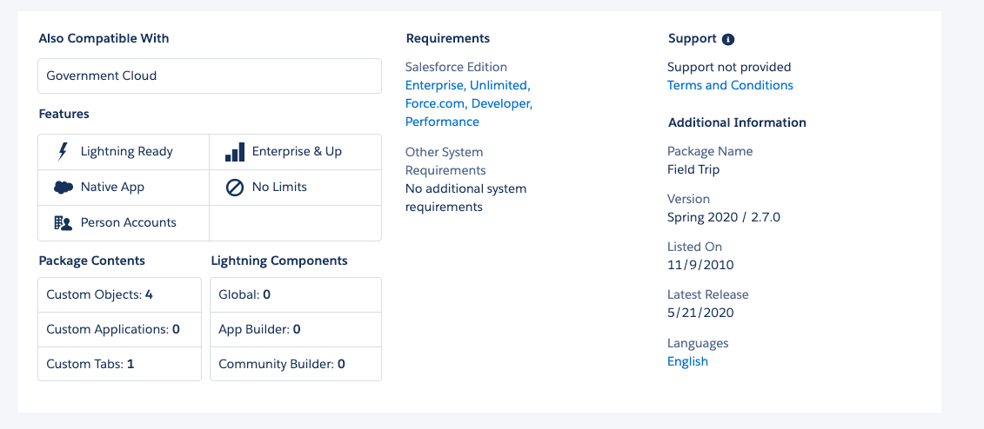984x429 pixels.
Task: Click the Support info icon
Action: [728, 39]
